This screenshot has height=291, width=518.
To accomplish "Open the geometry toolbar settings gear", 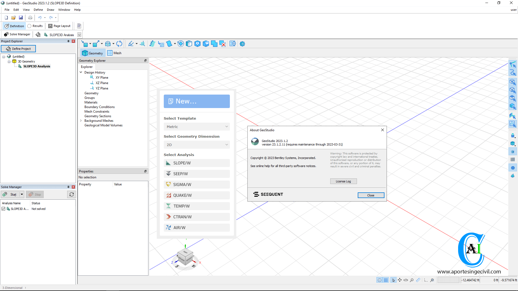I will point(242,44).
